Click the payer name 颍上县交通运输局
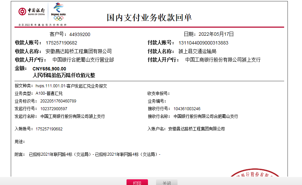Viewport: 302px width, 185px height. tap(197, 51)
